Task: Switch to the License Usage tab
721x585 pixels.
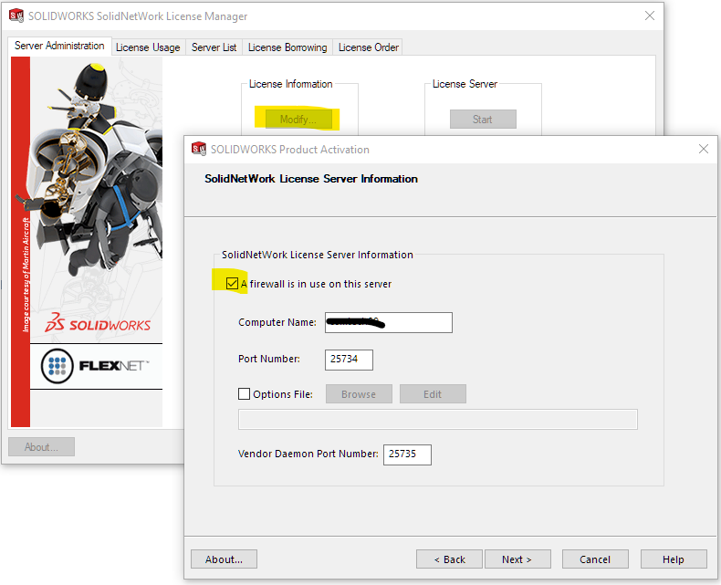Action: coord(148,47)
